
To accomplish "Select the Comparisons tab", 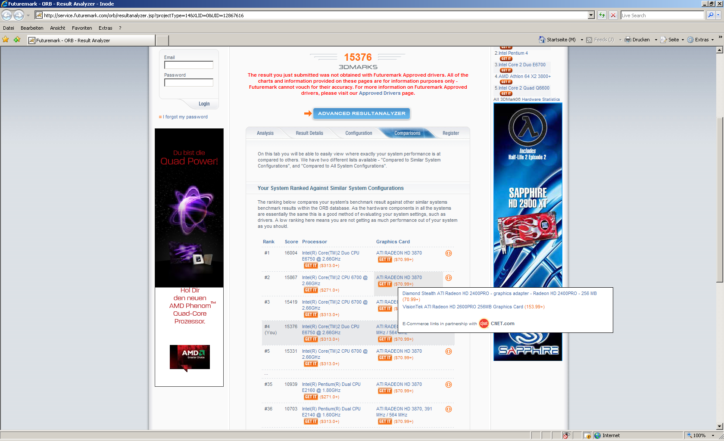I will (407, 133).
